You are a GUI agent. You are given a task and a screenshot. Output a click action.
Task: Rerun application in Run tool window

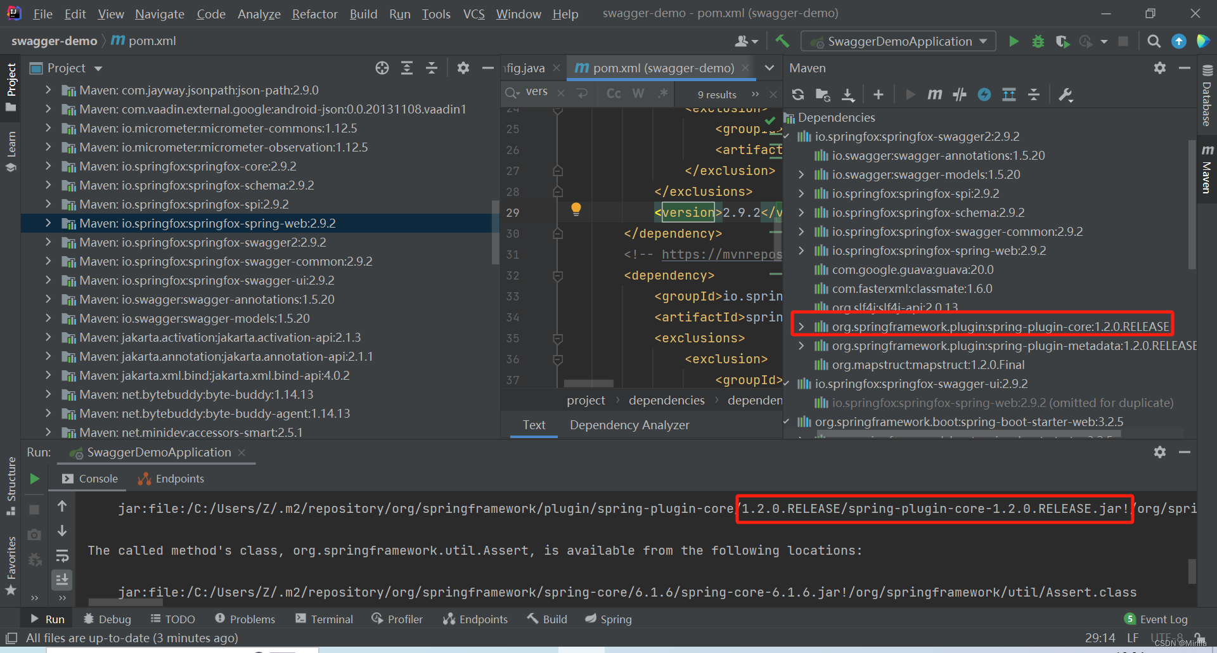pos(35,479)
